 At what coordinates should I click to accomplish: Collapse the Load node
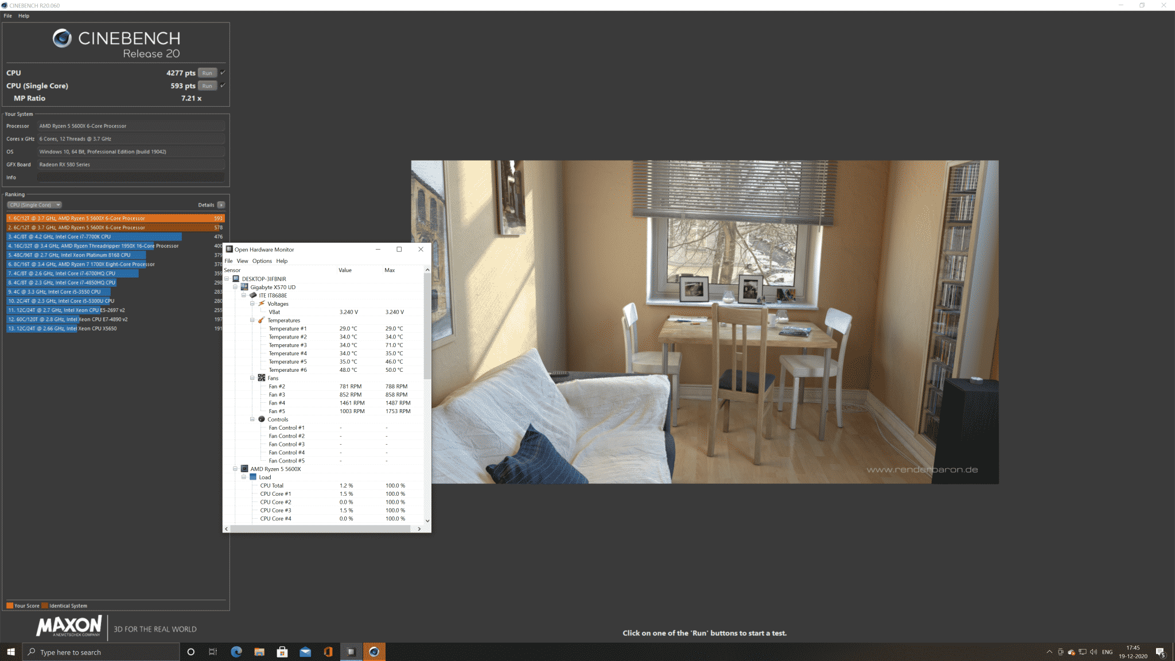[x=244, y=477]
